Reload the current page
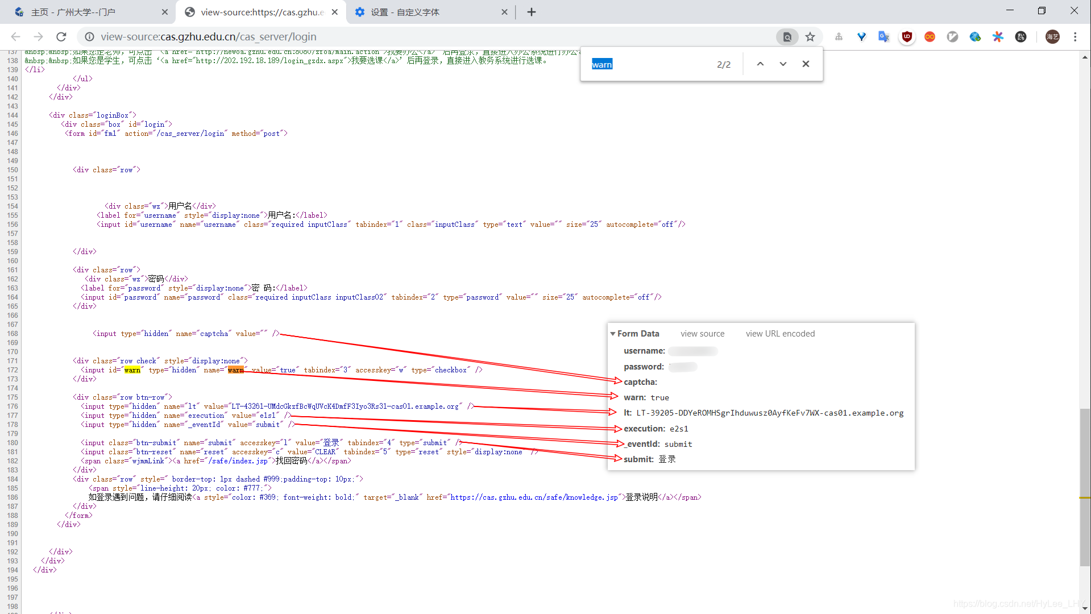Viewport: 1091px width, 614px height. tap(61, 37)
